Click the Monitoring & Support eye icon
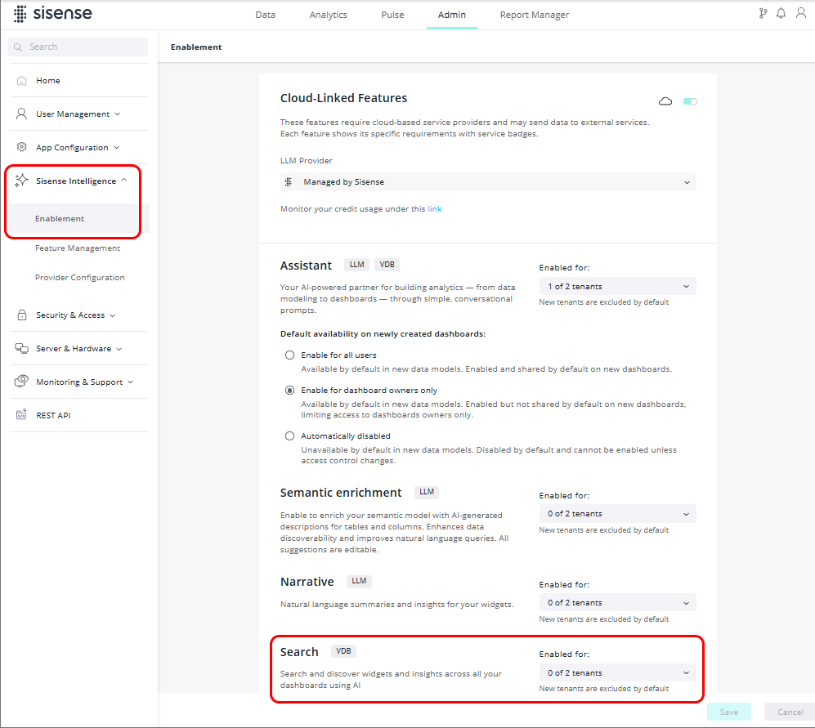Viewport: 815px width, 728px height. pyautogui.click(x=21, y=382)
